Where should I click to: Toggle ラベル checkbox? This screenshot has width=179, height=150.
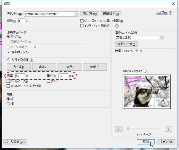tap(48, 81)
